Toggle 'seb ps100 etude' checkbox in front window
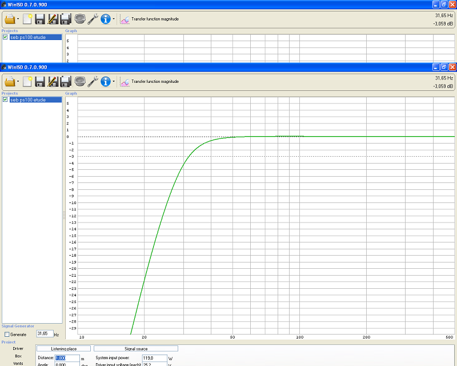457x366 pixels. [5, 100]
